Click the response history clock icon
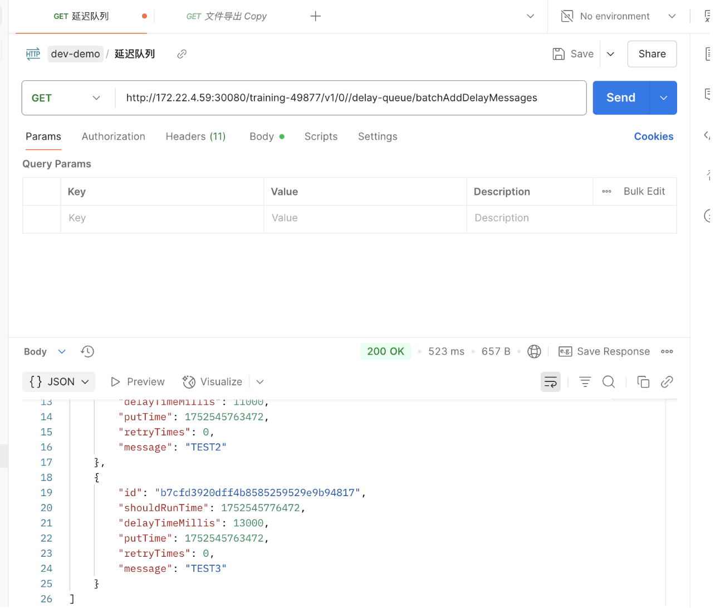715x608 pixels. [87, 351]
